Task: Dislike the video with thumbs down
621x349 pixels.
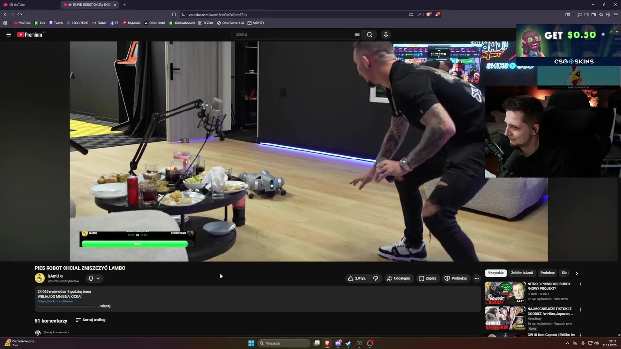Action: click(376, 278)
